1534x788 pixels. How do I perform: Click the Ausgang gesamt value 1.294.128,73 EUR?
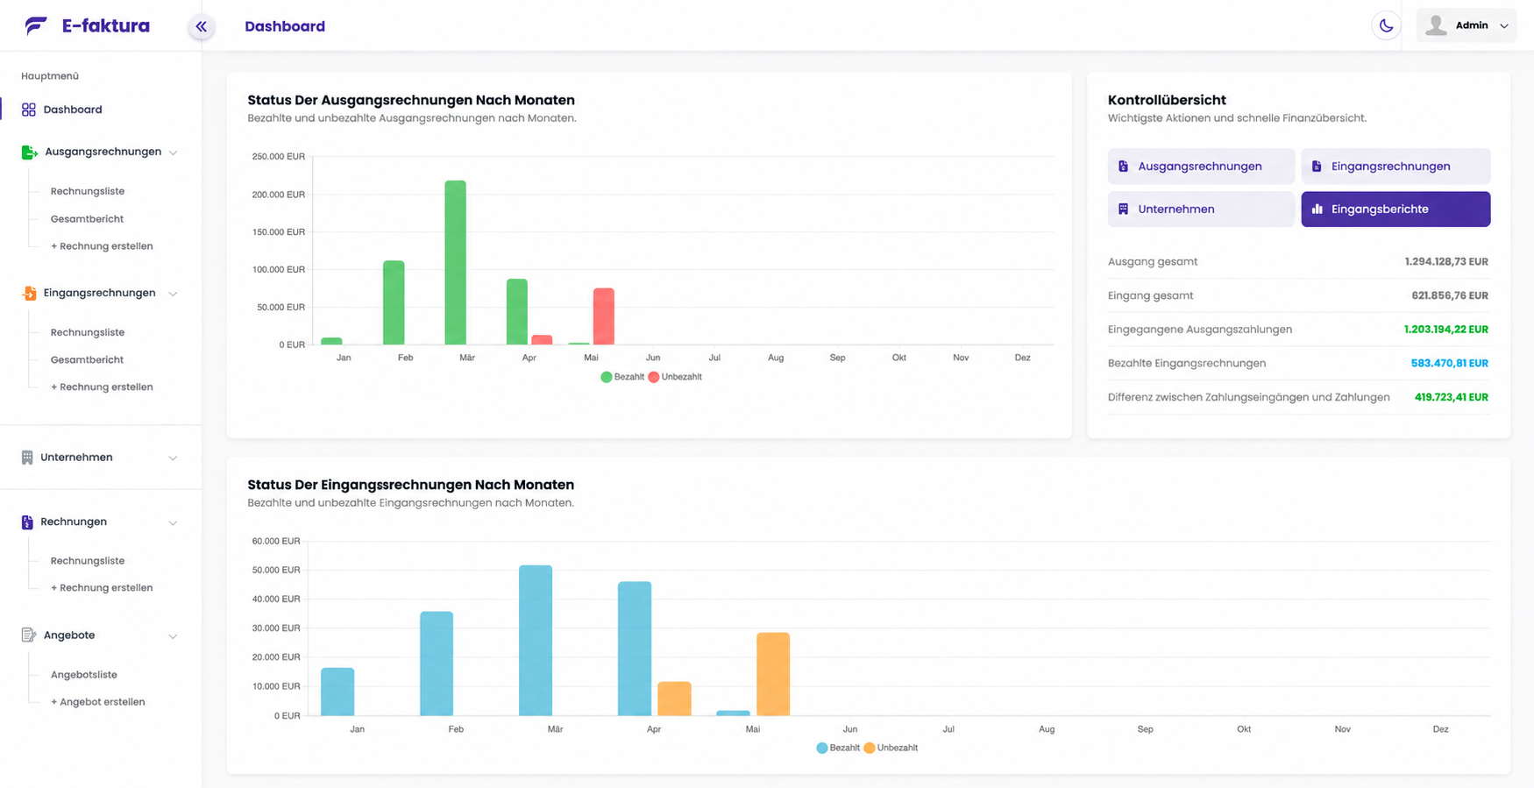(x=1446, y=261)
